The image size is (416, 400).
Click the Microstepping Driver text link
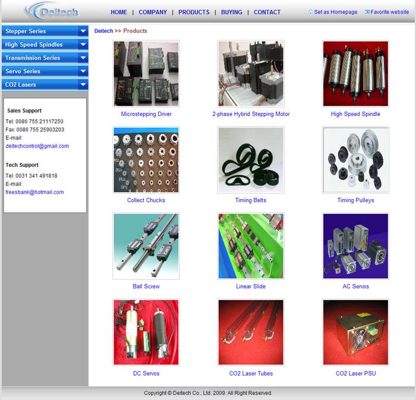tap(146, 114)
